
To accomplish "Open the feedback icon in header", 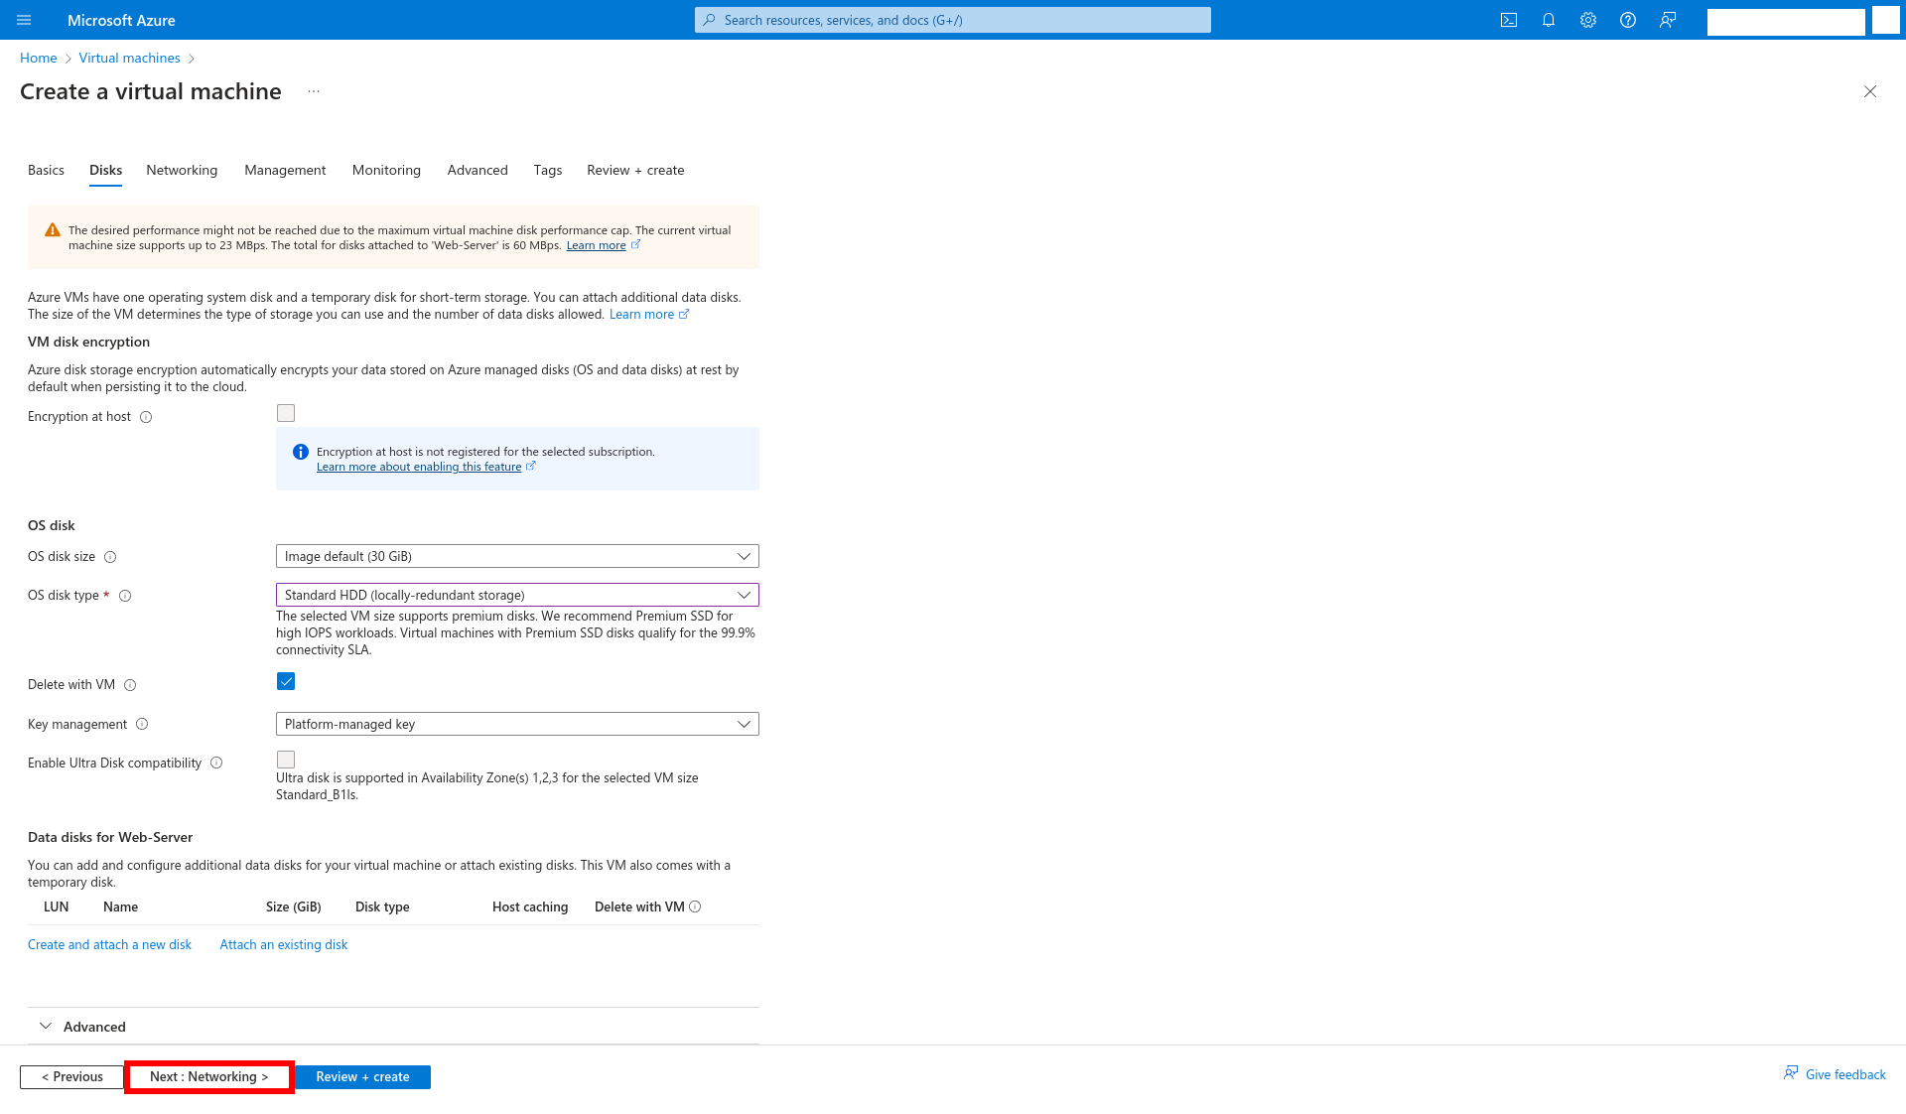I will click(1668, 20).
